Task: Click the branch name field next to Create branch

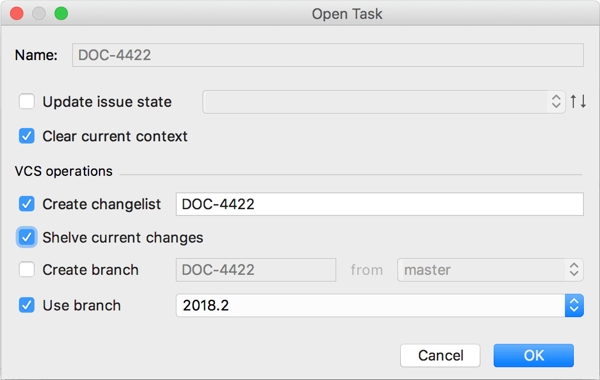Action: point(255,270)
